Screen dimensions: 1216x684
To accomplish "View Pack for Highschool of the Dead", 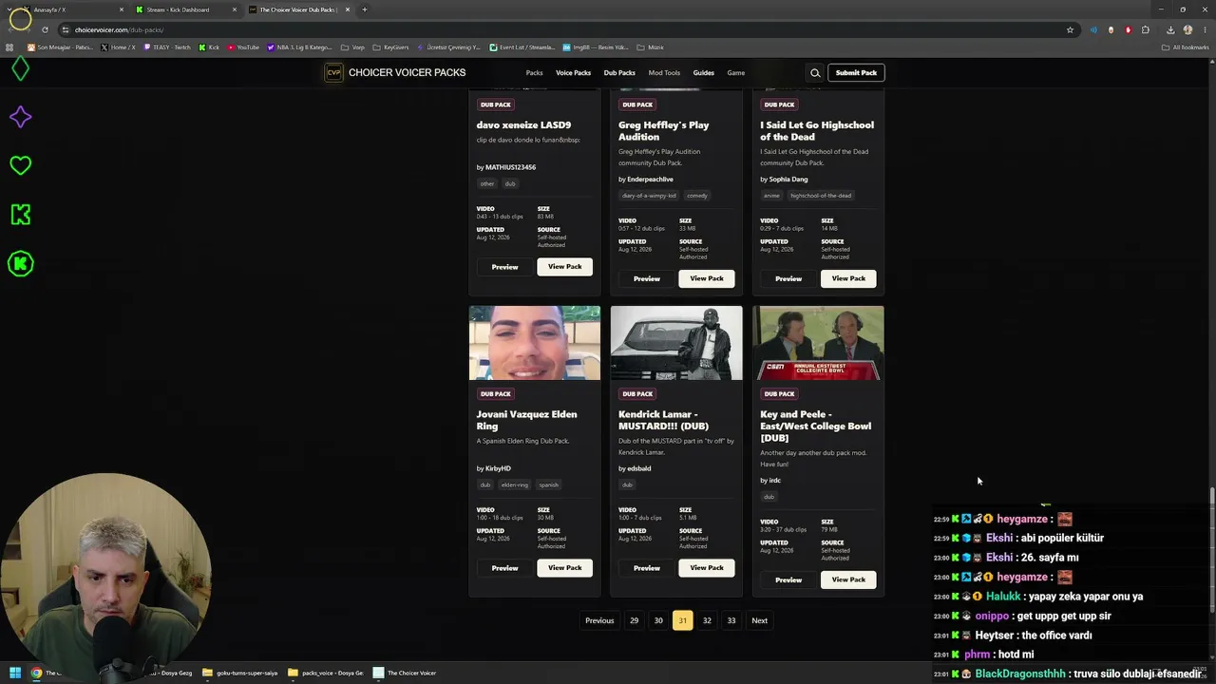I will 848,278.
